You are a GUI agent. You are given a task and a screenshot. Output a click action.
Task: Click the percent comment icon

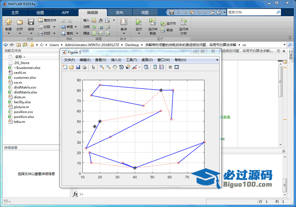click(94, 27)
